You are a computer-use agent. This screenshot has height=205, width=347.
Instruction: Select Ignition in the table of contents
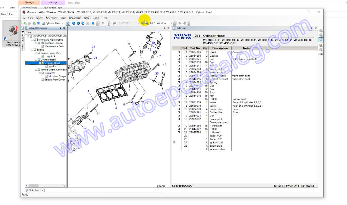(x=52, y=66)
